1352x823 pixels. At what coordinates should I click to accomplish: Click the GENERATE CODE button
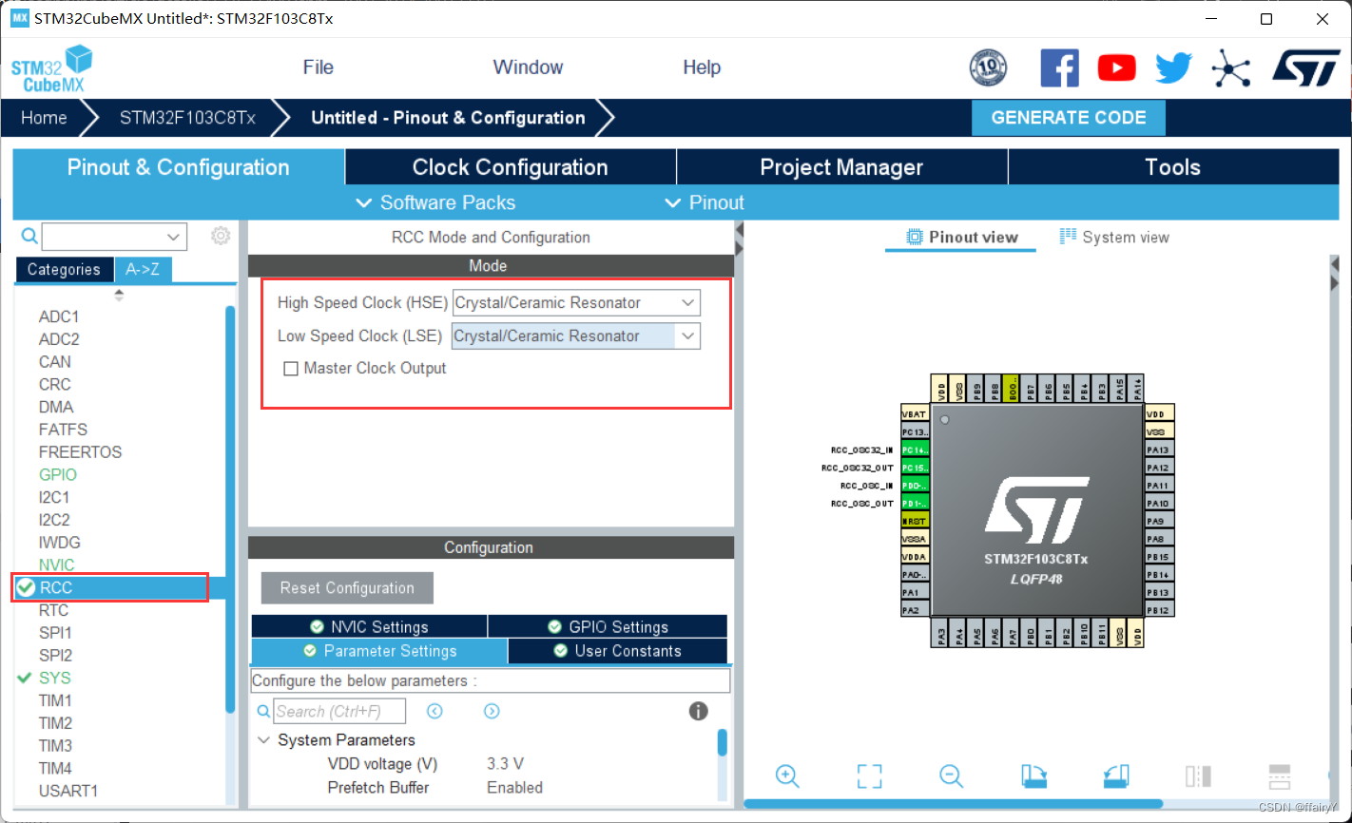click(1069, 118)
